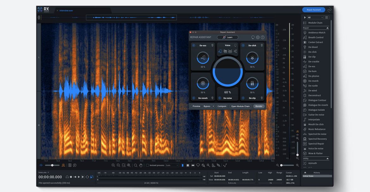Viewport: 370px width, 192px height.
Task: Click the horizontal zoom slider
Action: point(287,165)
